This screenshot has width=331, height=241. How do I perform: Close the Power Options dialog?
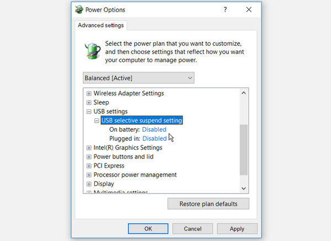249,9
